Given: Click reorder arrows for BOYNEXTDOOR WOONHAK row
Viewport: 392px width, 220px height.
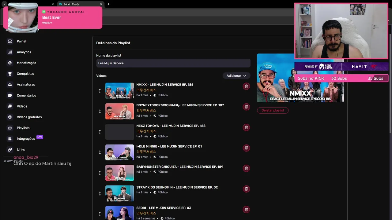Looking at the screenshot, I should 100,111.
